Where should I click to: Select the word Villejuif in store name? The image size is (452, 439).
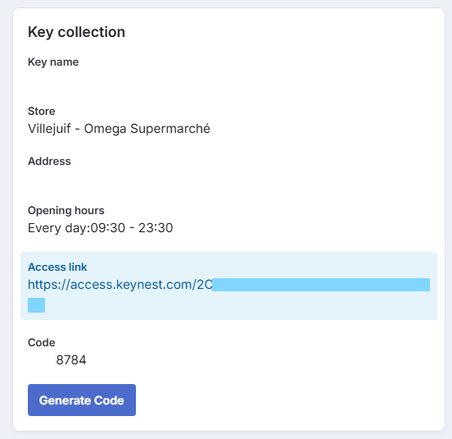click(49, 129)
